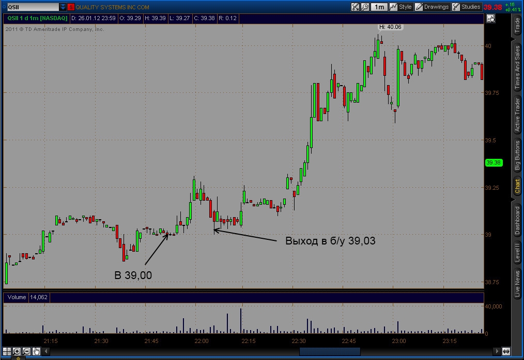Click the Volume study label
524x360 pixels.
coord(17,297)
